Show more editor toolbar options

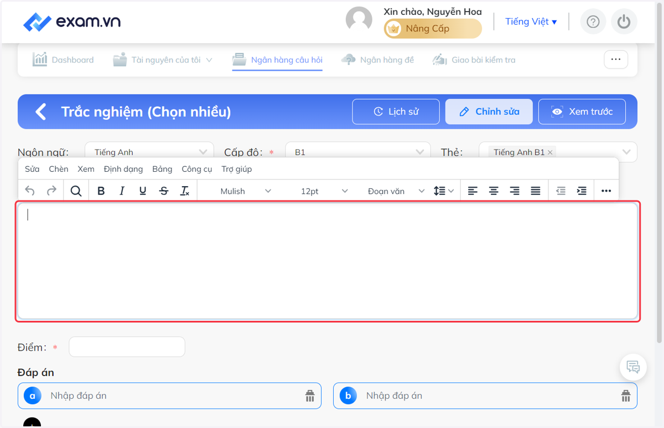click(x=606, y=191)
